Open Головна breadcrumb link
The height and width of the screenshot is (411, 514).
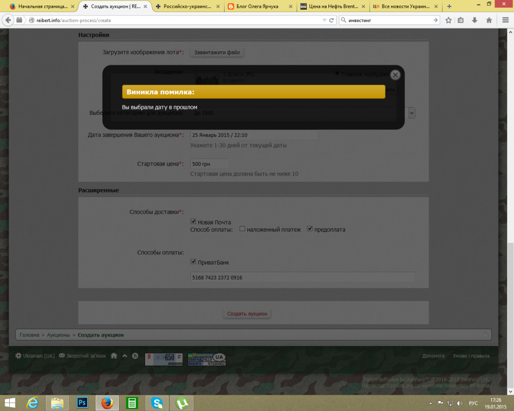[x=29, y=335]
